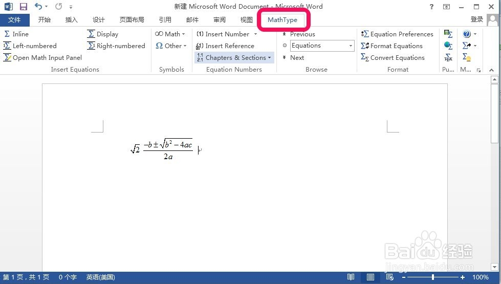Click Export Equations icon with green disk
Image resolution: width=501 pixels, height=284 pixels.
pyautogui.click(x=448, y=34)
